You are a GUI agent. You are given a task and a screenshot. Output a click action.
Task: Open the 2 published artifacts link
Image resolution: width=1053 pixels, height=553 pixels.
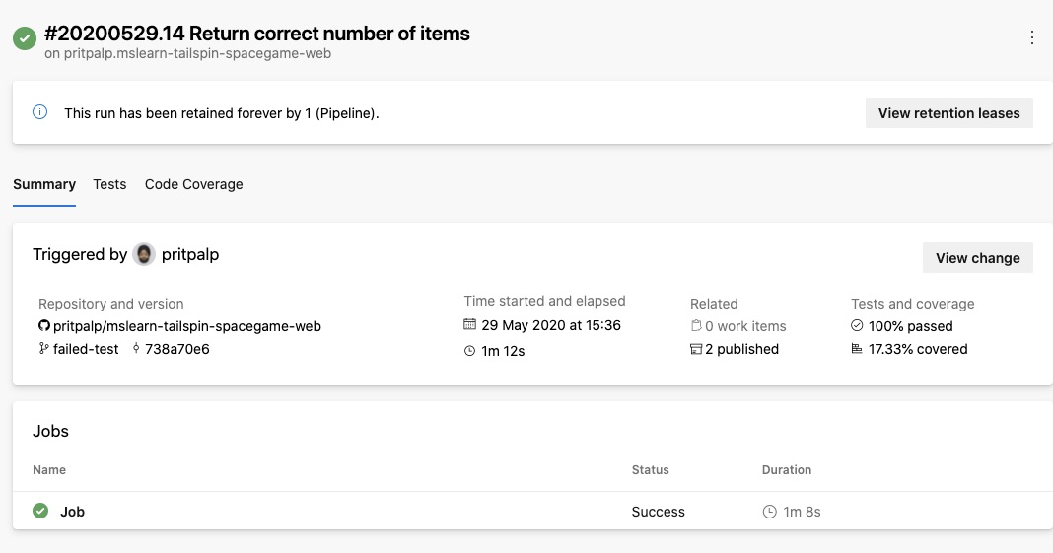(741, 349)
